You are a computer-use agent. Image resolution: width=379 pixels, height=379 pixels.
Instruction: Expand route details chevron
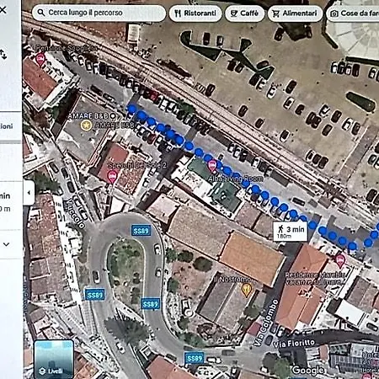point(6,244)
